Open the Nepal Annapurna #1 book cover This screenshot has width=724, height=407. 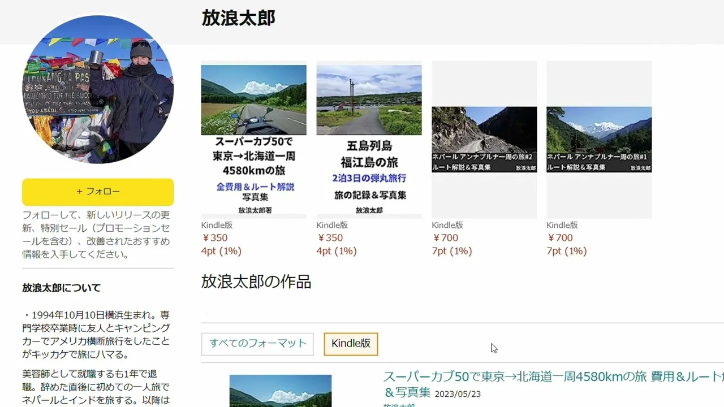[x=599, y=139]
